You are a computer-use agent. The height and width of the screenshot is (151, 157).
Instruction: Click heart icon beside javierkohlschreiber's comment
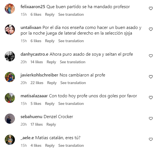[x=151, y=77]
